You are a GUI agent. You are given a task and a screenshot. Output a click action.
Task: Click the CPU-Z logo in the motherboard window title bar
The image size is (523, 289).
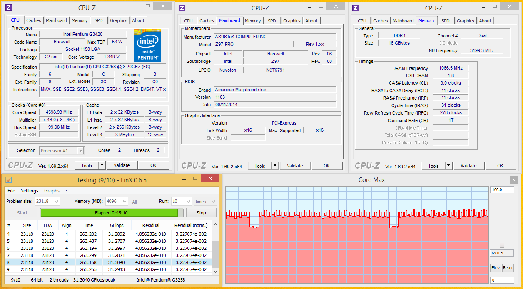182,7
